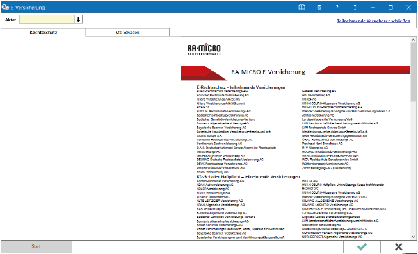Select 'KRAVAG-ALLGEMEINE Versicherungs-AG' entry
The height and width of the screenshot is (254, 418).
pos(330,201)
